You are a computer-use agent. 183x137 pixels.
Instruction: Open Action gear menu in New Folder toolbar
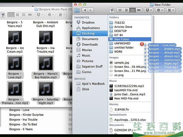tap(160, 10)
